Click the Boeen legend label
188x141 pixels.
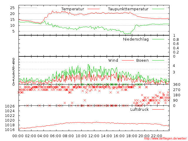[142, 60]
